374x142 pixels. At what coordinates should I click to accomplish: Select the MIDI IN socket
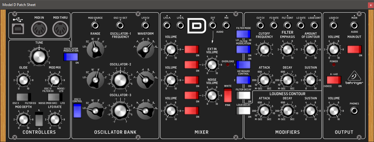(39, 29)
